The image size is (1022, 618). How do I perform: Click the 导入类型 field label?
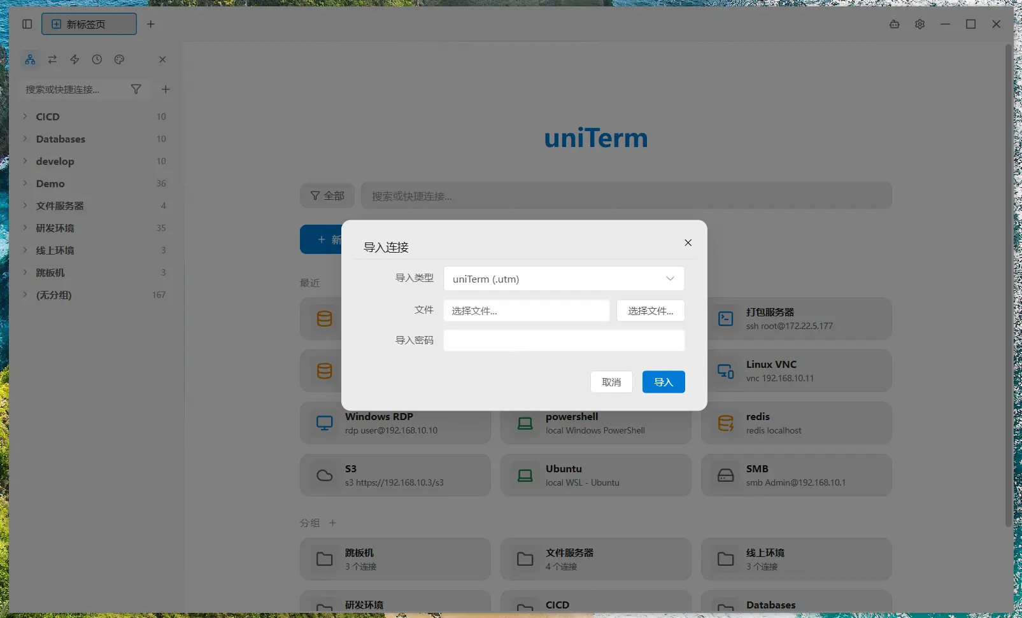[x=415, y=278]
